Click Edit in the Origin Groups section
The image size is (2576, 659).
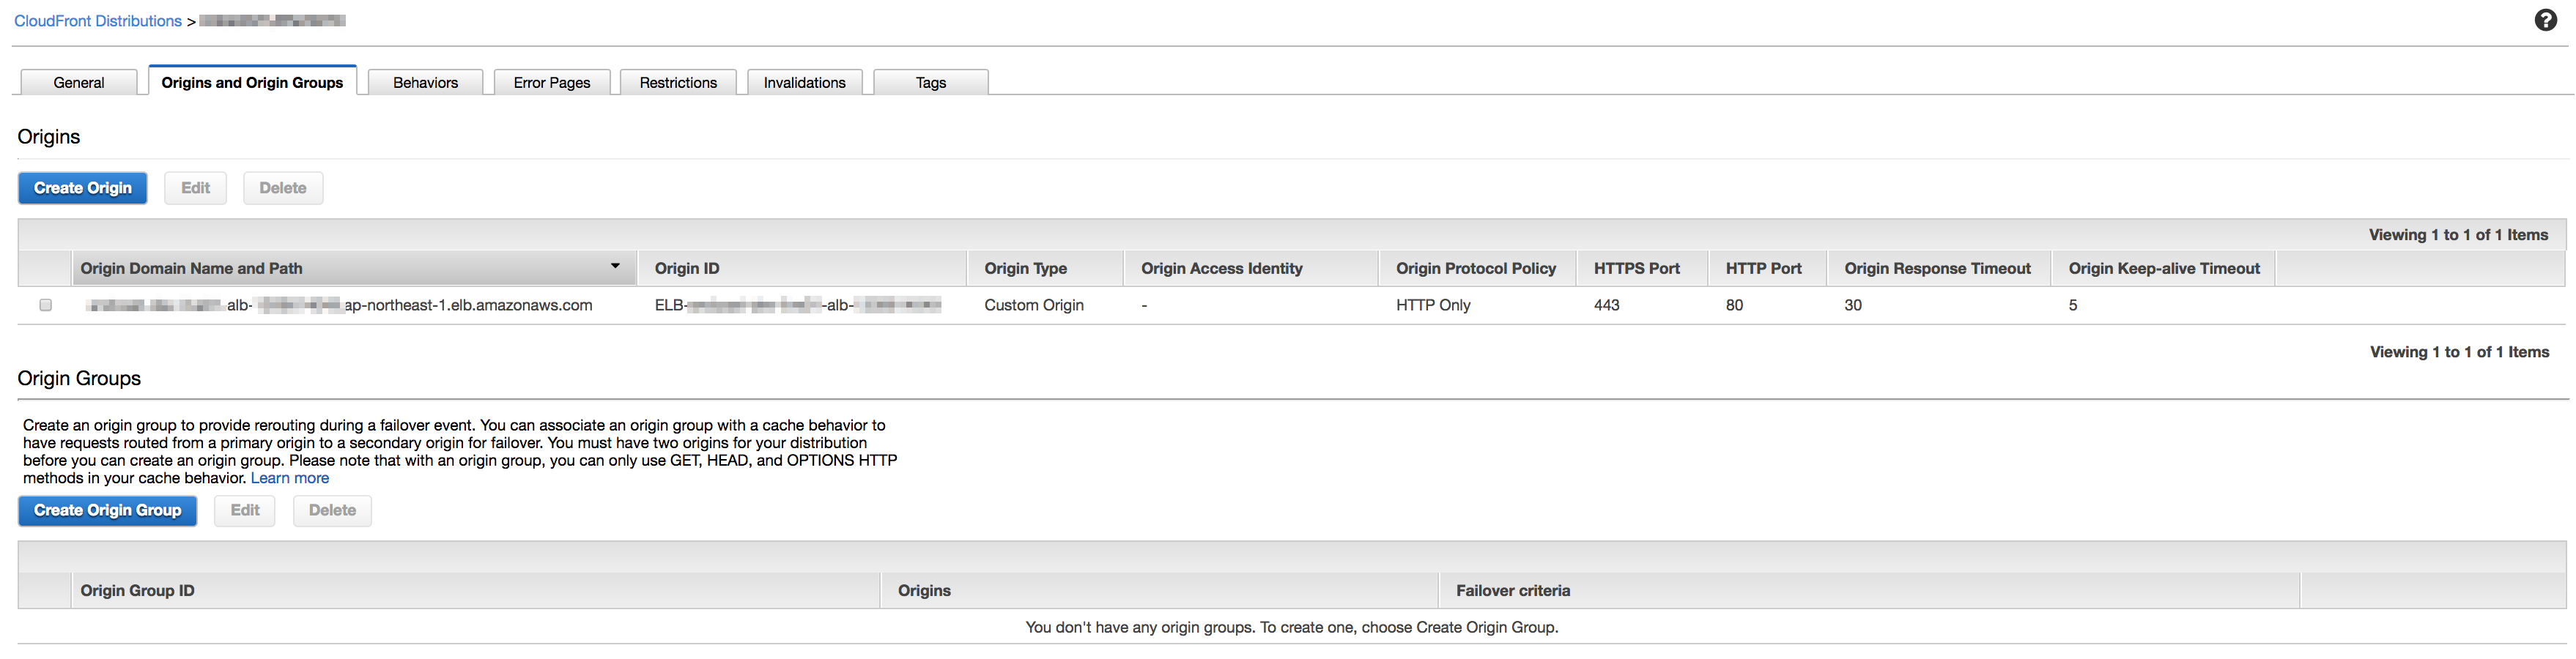(244, 510)
